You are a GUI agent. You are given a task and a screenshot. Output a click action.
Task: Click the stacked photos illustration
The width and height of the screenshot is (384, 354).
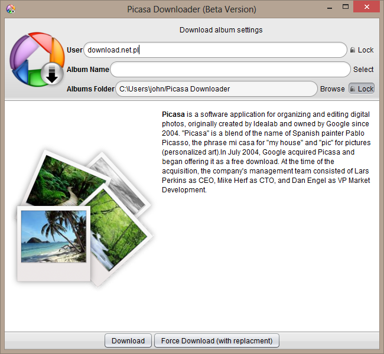coord(84,218)
